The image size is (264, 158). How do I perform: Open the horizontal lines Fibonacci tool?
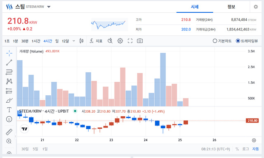(x=9, y=72)
